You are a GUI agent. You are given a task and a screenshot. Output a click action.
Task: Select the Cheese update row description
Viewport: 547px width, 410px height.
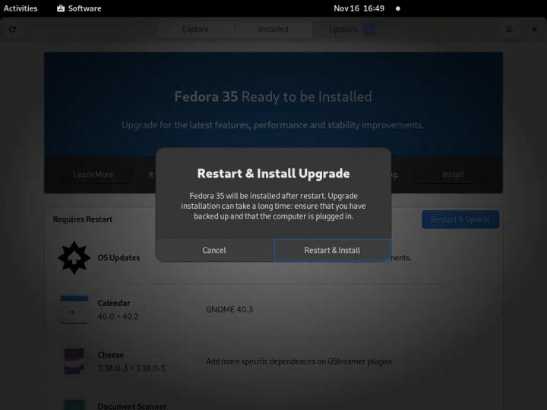tap(299, 361)
